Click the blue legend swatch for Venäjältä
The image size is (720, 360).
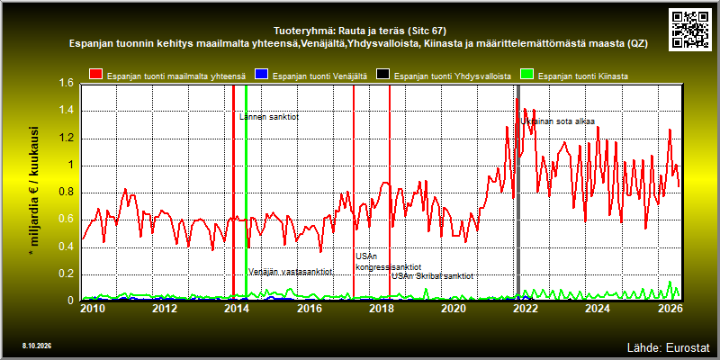(x=262, y=75)
